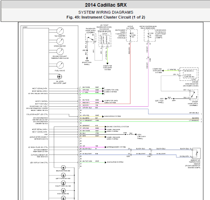This screenshot has width=210, height=200.
Task: Click pin 25 BLU/DK BLU wire label
Action: pyautogui.click(x=87, y=149)
